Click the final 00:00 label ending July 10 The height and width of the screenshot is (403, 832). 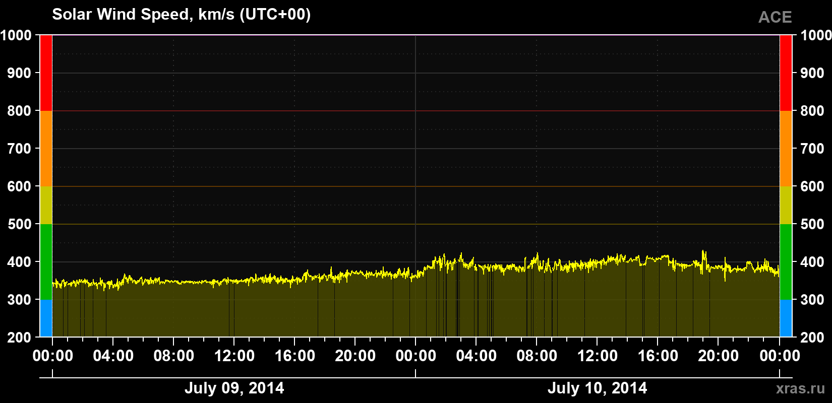click(x=780, y=356)
